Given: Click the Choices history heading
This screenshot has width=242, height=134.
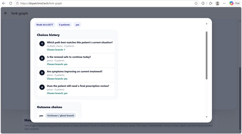Looking at the screenshot, I should tap(48, 35).
